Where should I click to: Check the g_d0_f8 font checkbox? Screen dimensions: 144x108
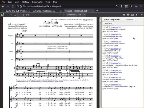tap(103, 77)
